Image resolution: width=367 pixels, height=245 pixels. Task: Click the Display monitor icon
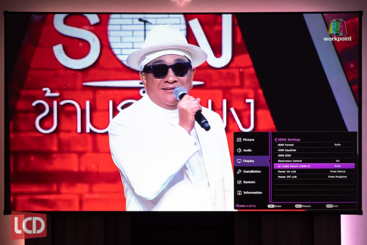[x=239, y=161]
